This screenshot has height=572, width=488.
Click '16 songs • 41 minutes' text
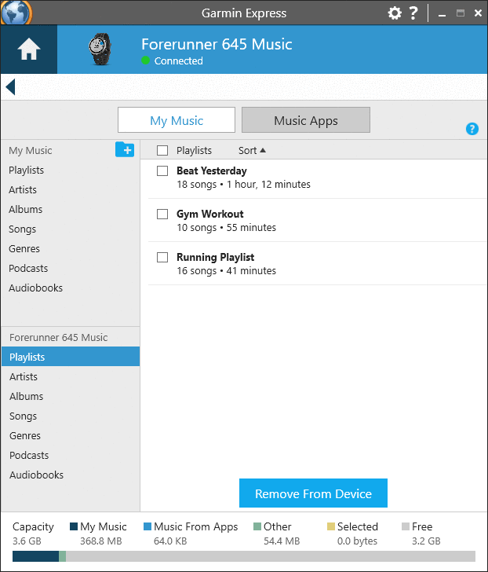coord(227,271)
